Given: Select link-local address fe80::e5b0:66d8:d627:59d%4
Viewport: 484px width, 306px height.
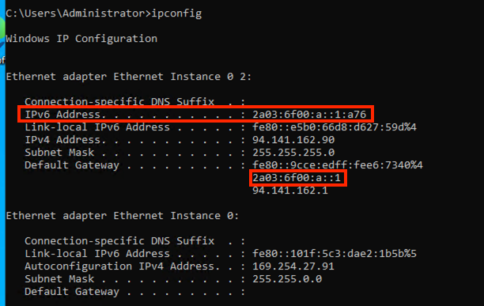Looking at the screenshot, I should pos(335,127).
